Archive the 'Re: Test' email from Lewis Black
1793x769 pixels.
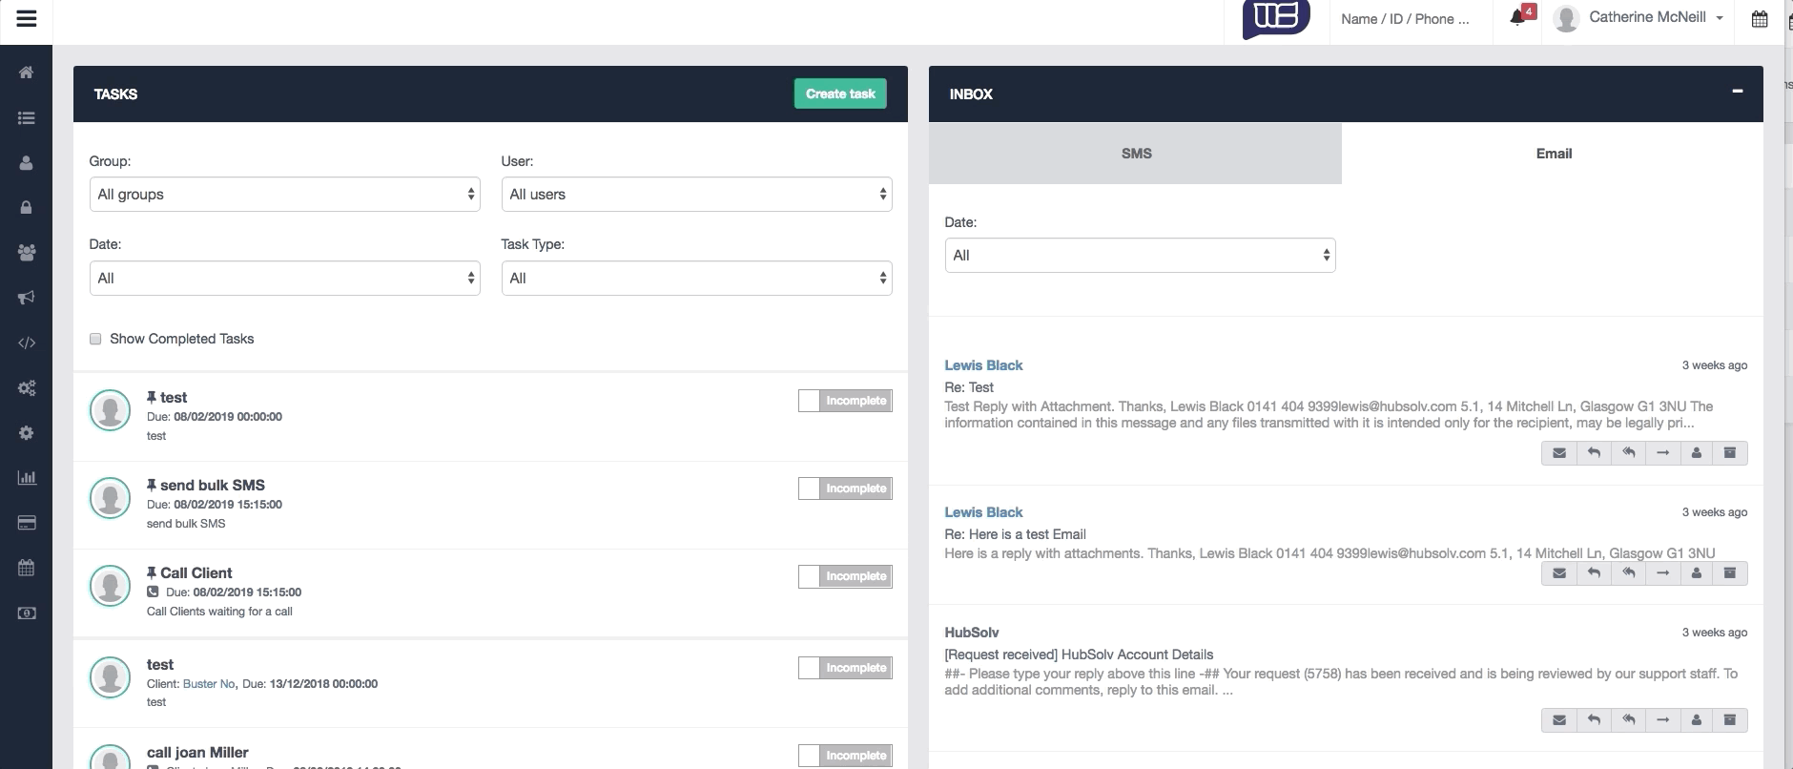click(x=1729, y=453)
